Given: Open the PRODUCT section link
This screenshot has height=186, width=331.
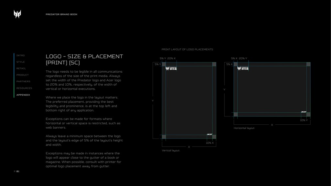Looking at the screenshot, I should tap(23, 75).
